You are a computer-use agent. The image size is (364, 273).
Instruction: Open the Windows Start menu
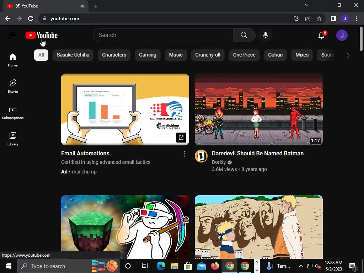[x=9, y=266]
